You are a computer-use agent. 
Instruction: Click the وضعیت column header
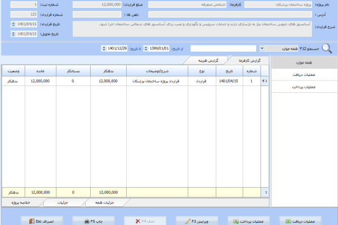click(x=14, y=71)
